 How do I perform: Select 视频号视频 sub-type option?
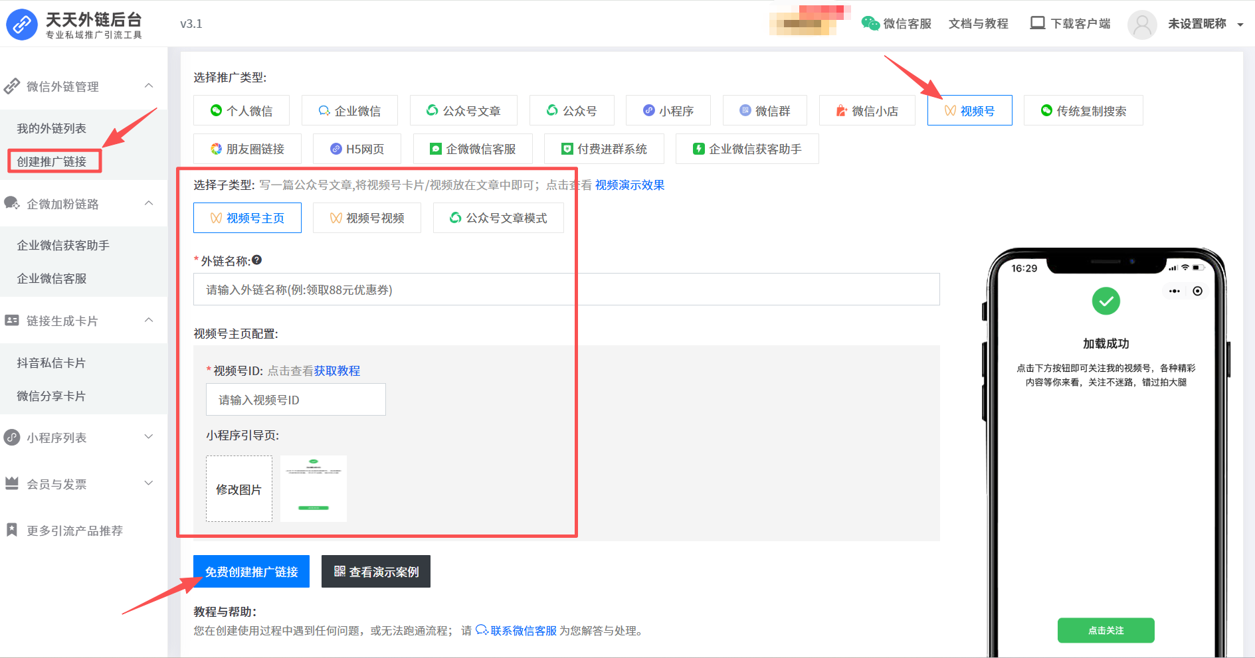tap(367, 218)
